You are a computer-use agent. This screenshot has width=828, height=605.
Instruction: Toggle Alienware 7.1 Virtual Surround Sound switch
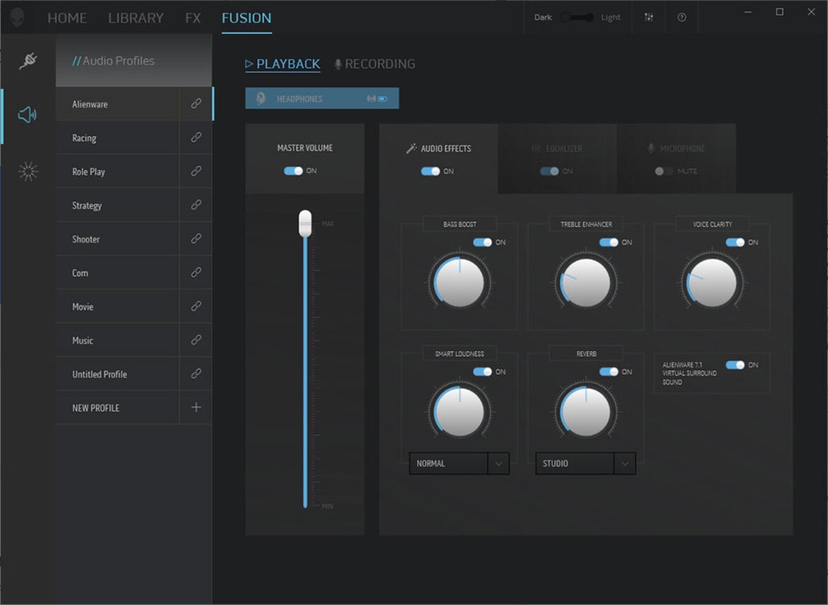[x=735, y=365]
